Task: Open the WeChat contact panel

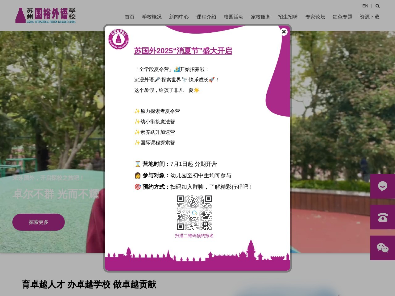Action: pyautogui.click(x=382, y=248)
